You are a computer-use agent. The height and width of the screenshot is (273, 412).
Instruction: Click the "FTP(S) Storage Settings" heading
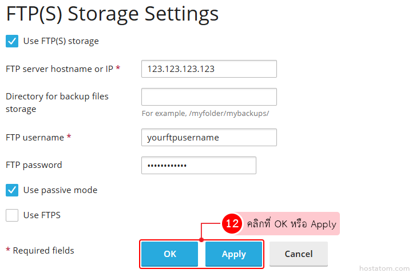tap(112, 13)
